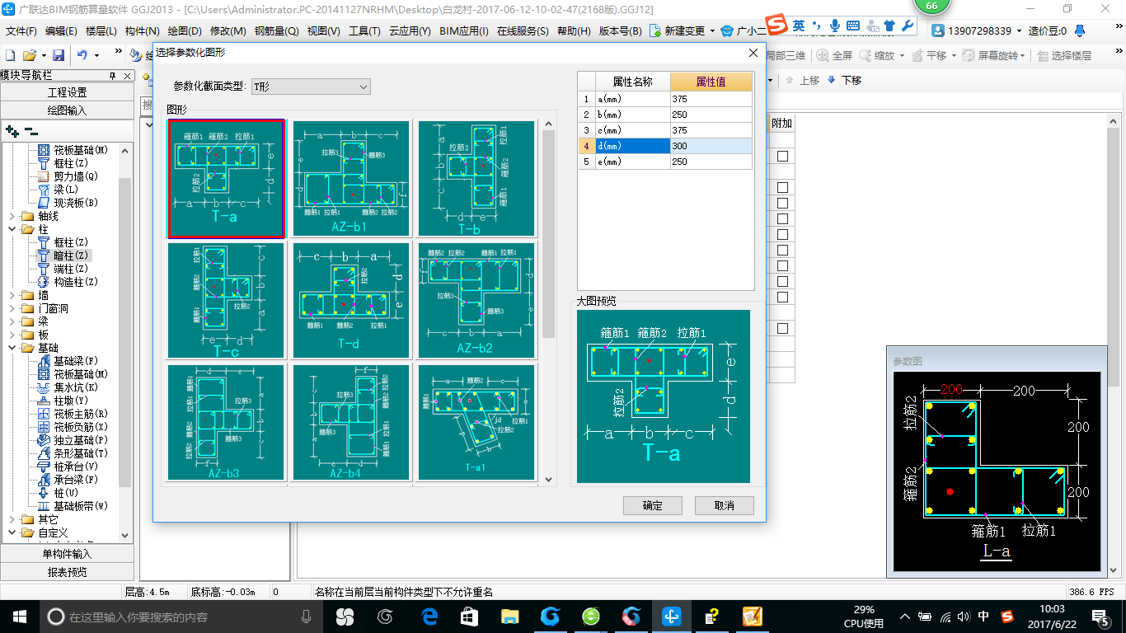Click the 新建变更 icon
This screenshot has width=1126, height=633.
655,30
